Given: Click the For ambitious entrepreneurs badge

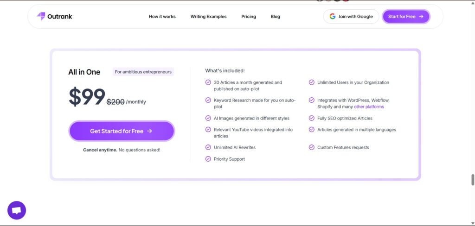Looking at the screenshot, I should pos(143,72).
